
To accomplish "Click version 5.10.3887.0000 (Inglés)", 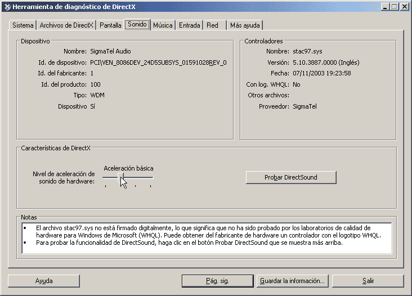I will [326, 62].
